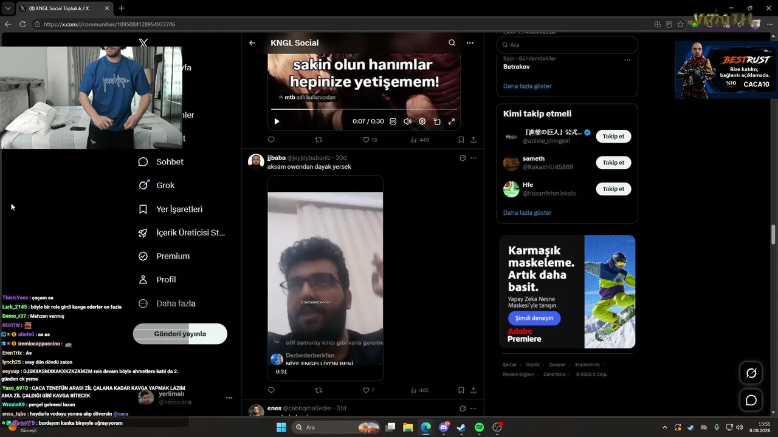The image size is (778, 437).
Task: Ask Grok about jjbaba's post
Action: [463, 158]
